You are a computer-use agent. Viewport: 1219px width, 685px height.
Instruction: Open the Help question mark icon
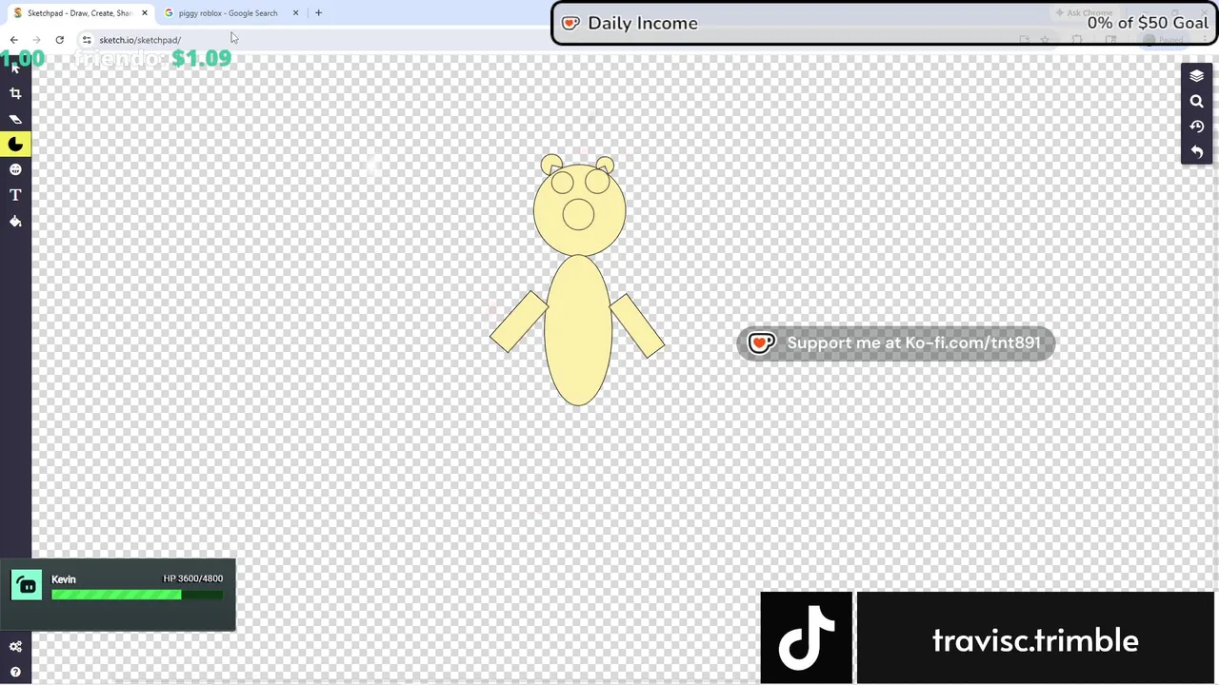15,672
